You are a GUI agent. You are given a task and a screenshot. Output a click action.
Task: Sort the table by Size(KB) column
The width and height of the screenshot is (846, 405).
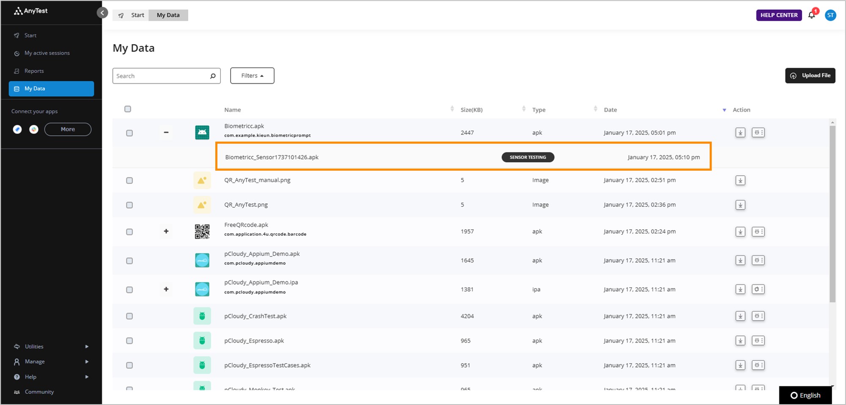[x=524, y=109]
